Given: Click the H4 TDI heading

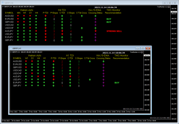Looking at the screenshot, I should click(x=62, y=10).
